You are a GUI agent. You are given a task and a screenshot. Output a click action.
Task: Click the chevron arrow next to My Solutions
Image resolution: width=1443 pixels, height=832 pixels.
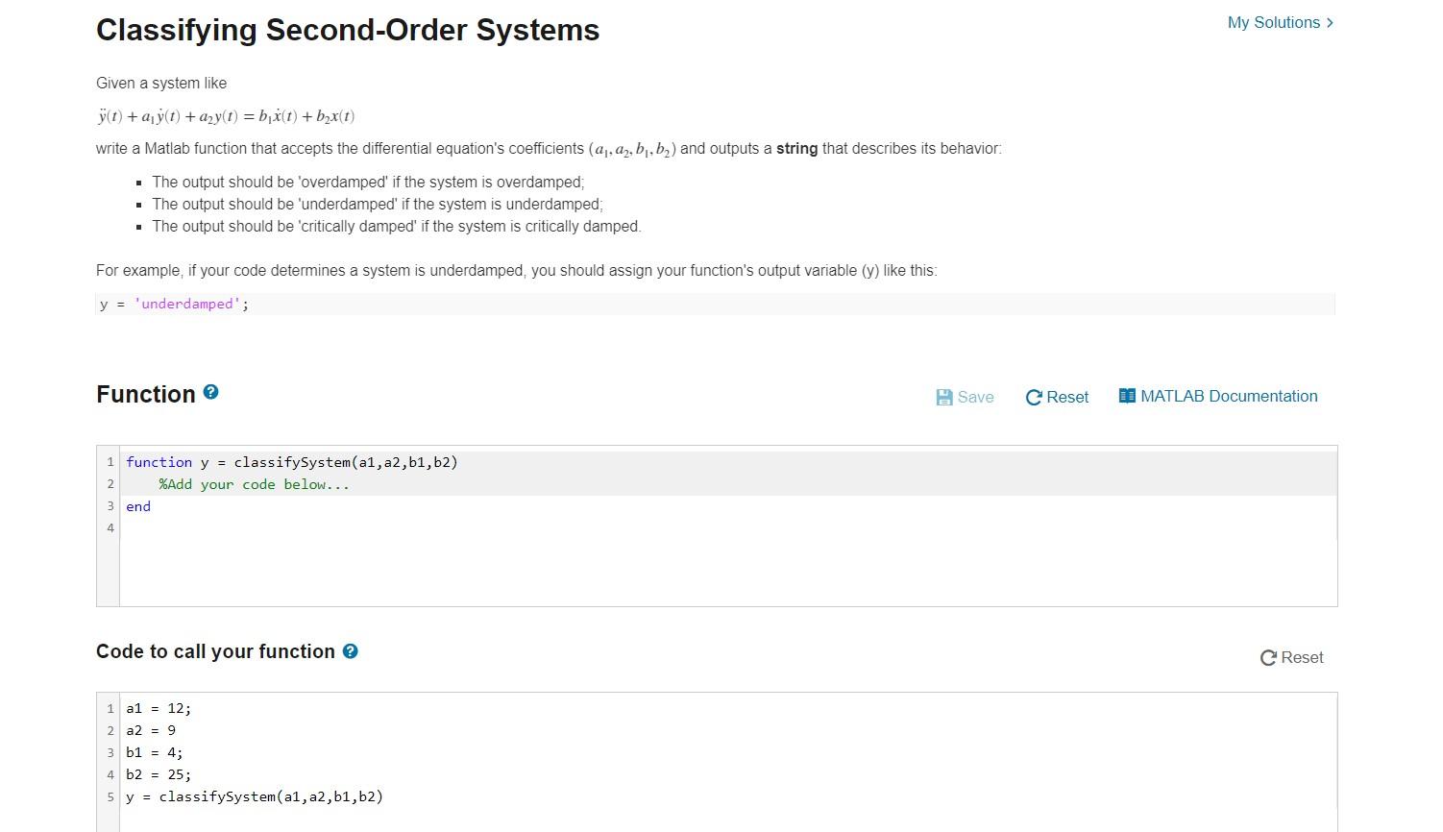click(1332, 22)
